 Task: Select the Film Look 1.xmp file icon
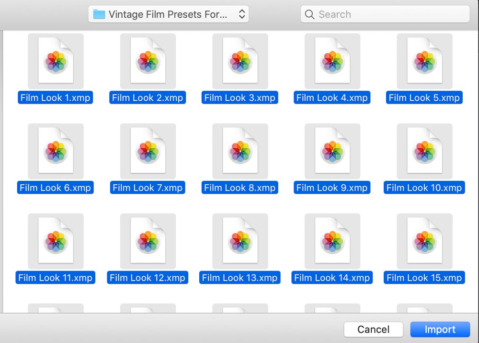56,61
